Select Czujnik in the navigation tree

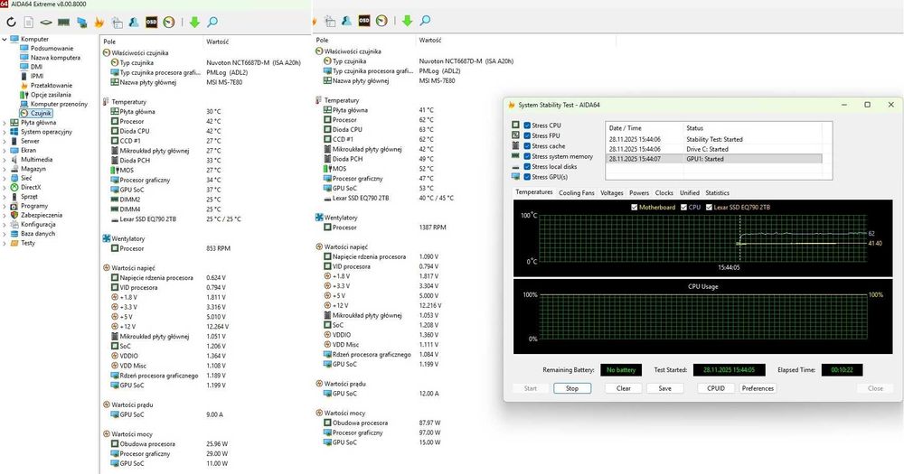tap(41, 113)
